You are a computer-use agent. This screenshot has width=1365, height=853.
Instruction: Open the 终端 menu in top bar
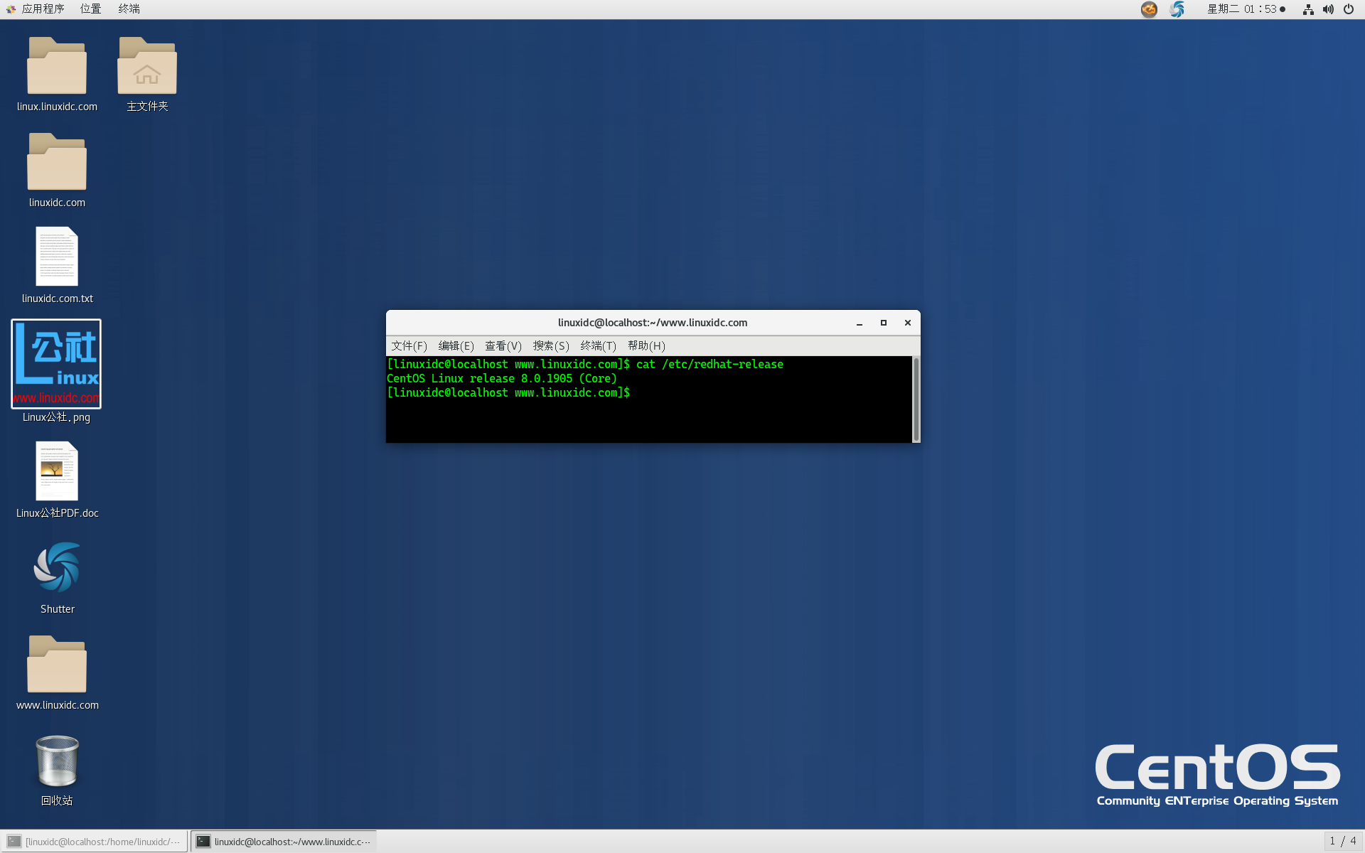(x=129, y=9)
